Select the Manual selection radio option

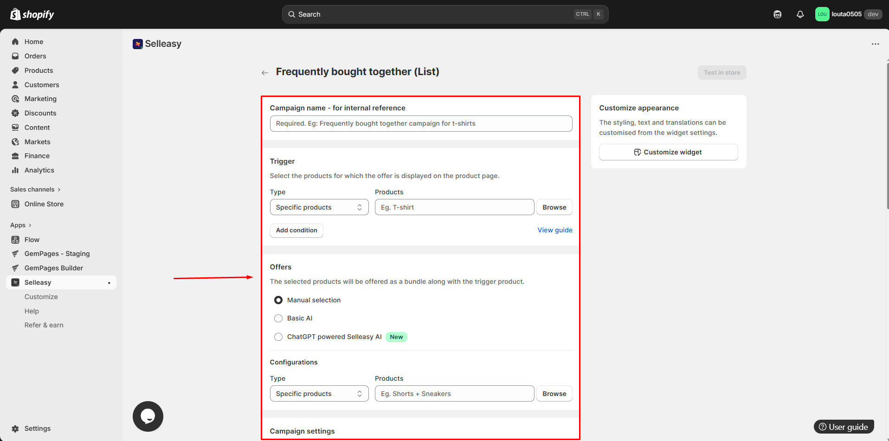(x=278, y=300)
